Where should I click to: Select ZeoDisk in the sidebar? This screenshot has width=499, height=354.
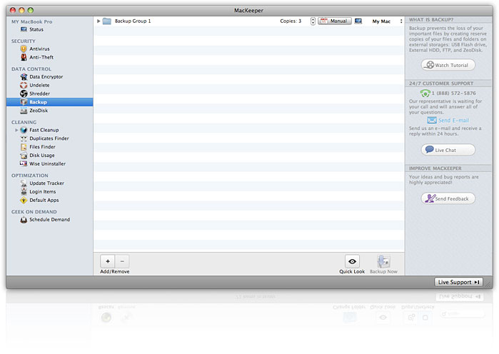[x=49, y=111]
